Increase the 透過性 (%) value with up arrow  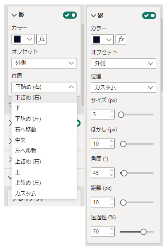click(112, 229)
